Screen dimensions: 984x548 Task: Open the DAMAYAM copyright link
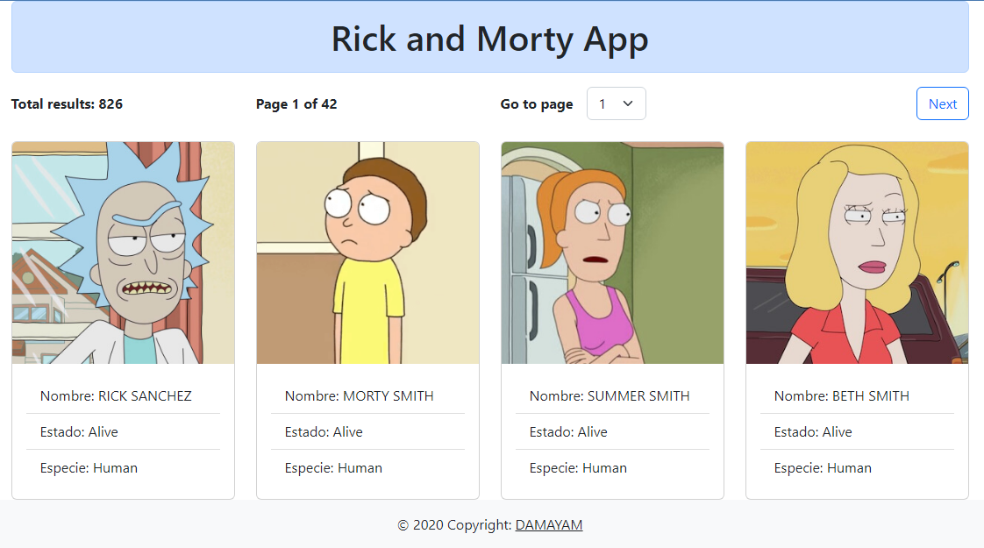[x=548, y=524]
